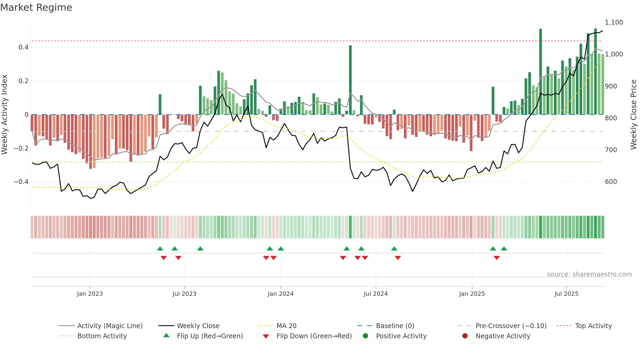This screenshot has width=641, height=361.
Task: Click the −0.4 activity axis tick
Action: pos(21,182)
